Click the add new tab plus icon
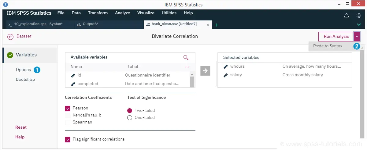 217,25
